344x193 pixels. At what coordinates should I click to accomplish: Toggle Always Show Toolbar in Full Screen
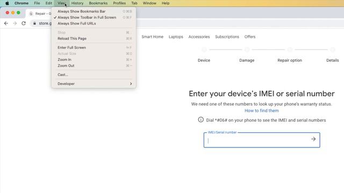94,17
